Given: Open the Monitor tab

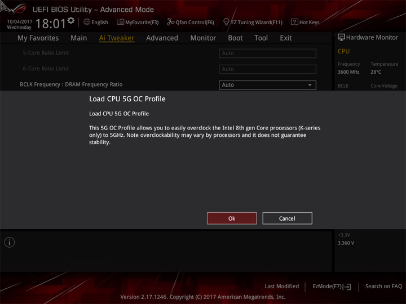Looking at the screenshot, I should (203, 38).
